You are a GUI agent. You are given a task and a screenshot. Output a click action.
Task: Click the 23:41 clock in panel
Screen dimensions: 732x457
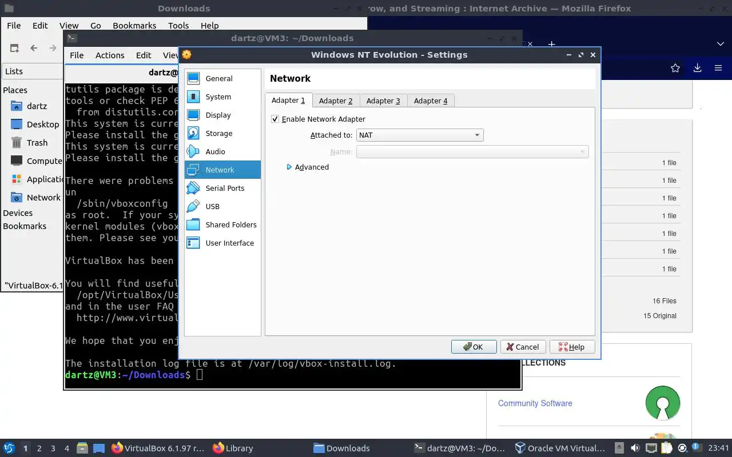(718, 448)
